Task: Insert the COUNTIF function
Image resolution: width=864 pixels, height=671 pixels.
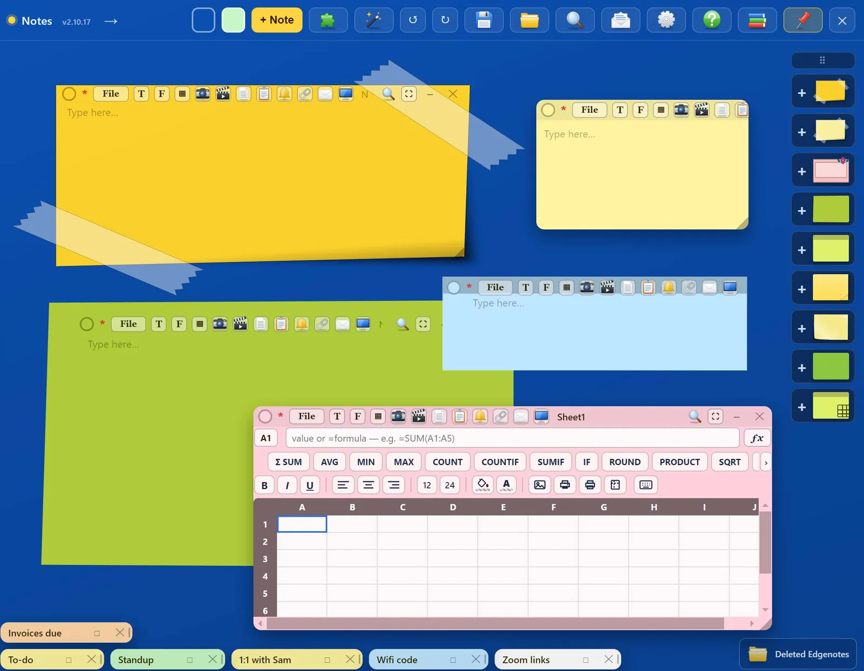Action: coord(500,462)
